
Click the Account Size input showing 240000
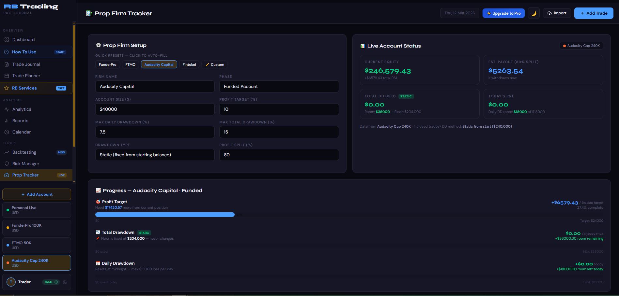coord(155,109)
